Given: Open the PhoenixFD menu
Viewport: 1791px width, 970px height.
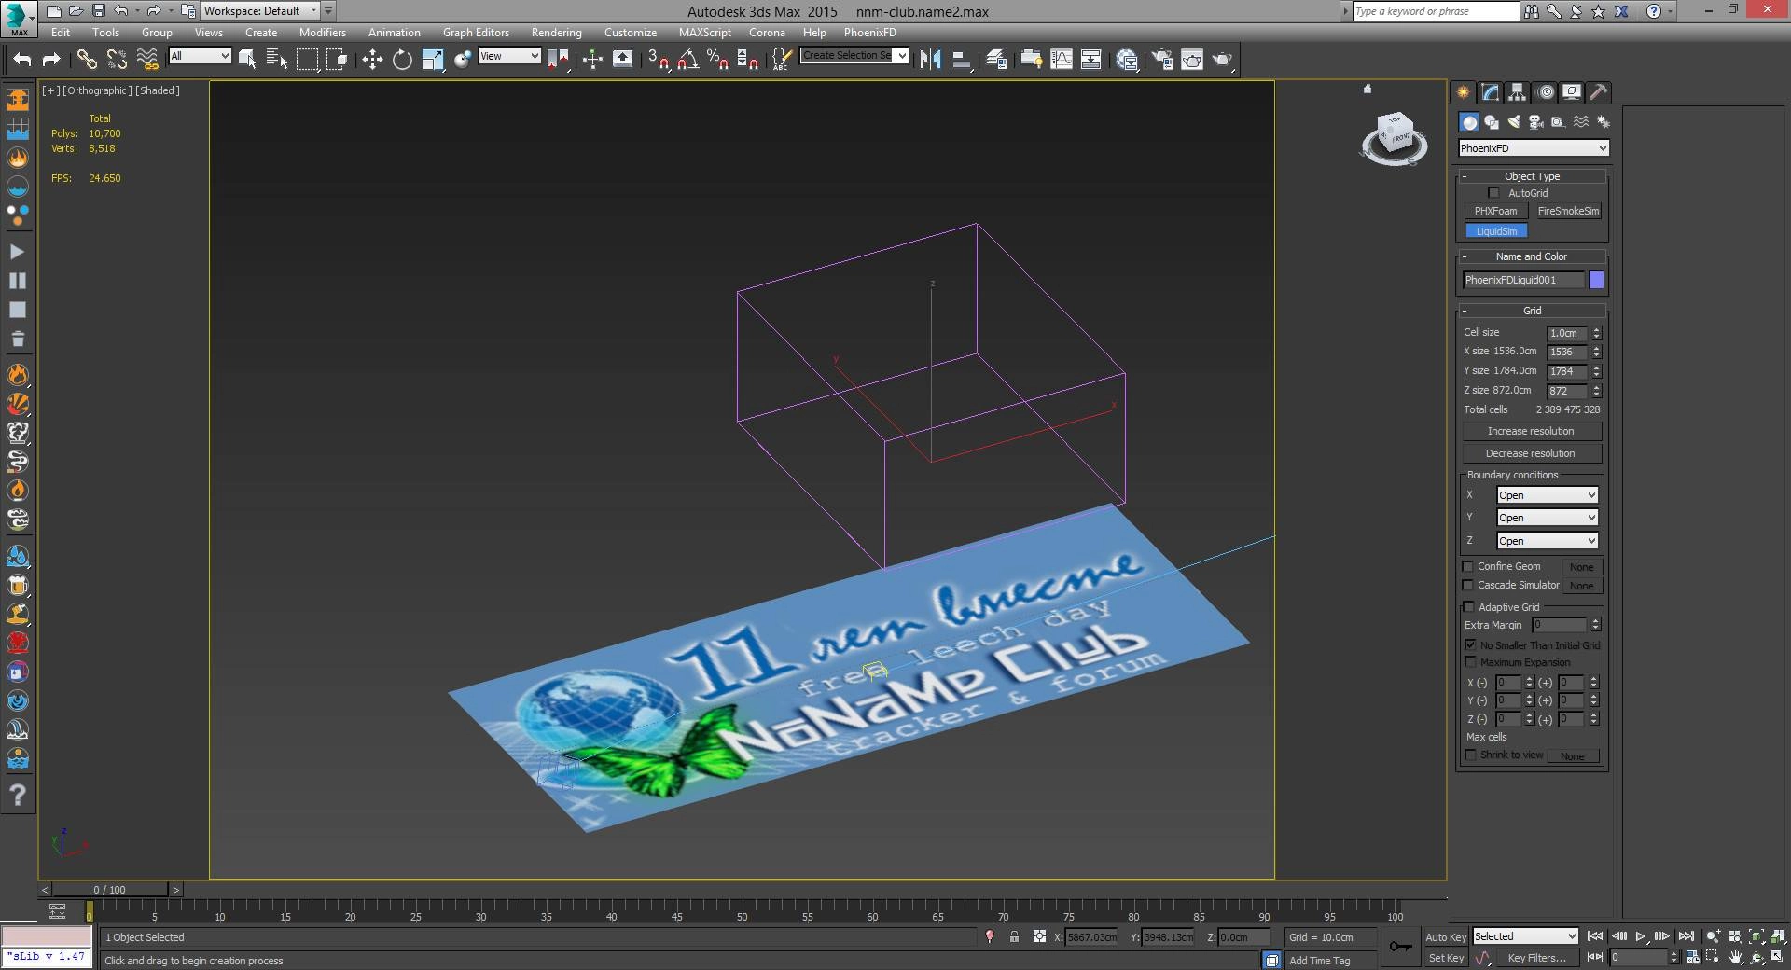Looking at the screenshot, I should click(x=869, y=33).
